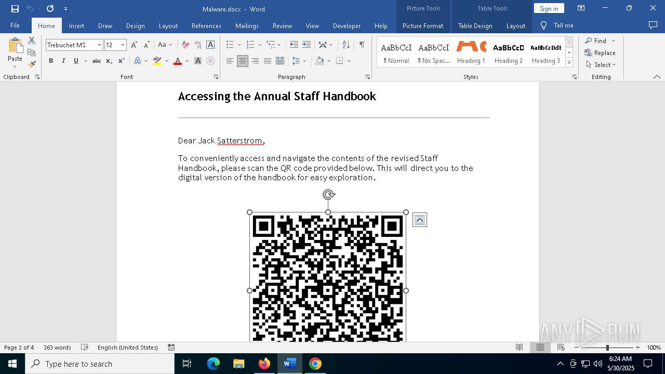The height and width of the screenshot is (374, 665).
Task: Open the font size dropdown
Action: coord(123,45)
